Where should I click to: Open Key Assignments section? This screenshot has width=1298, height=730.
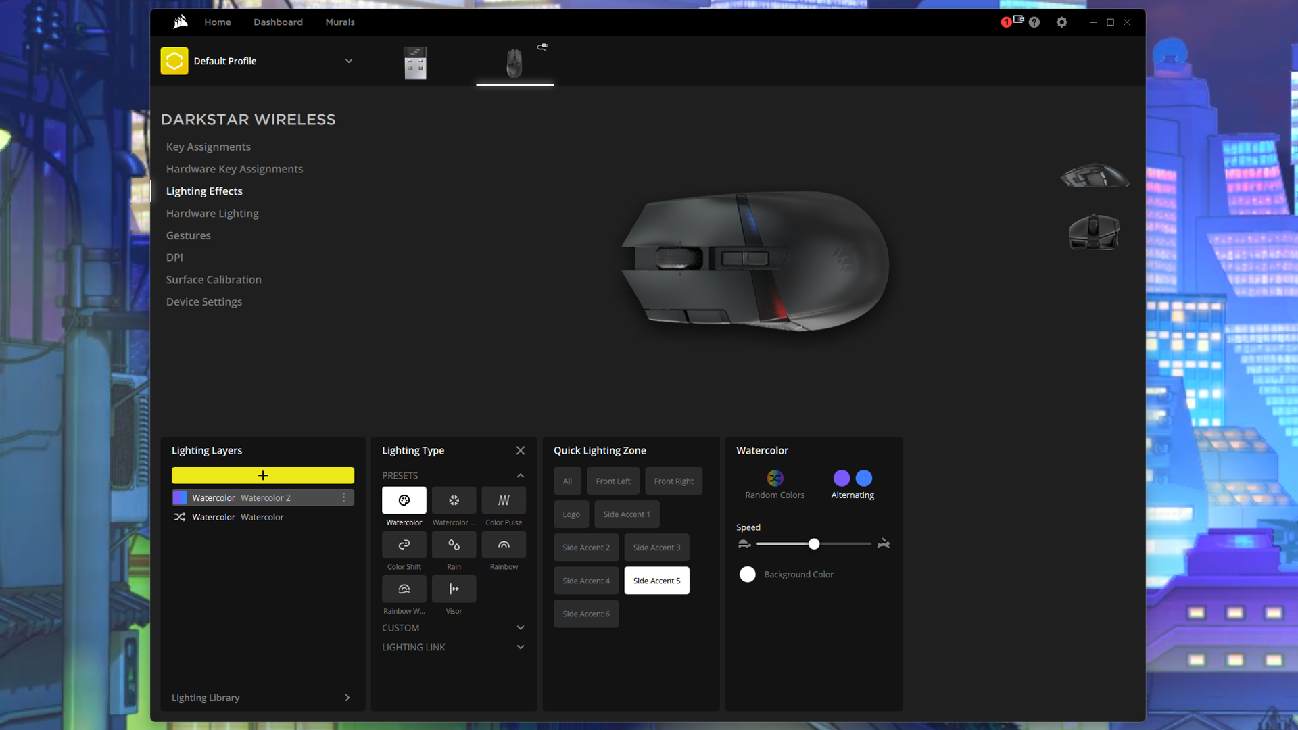(x=208, y=147)
